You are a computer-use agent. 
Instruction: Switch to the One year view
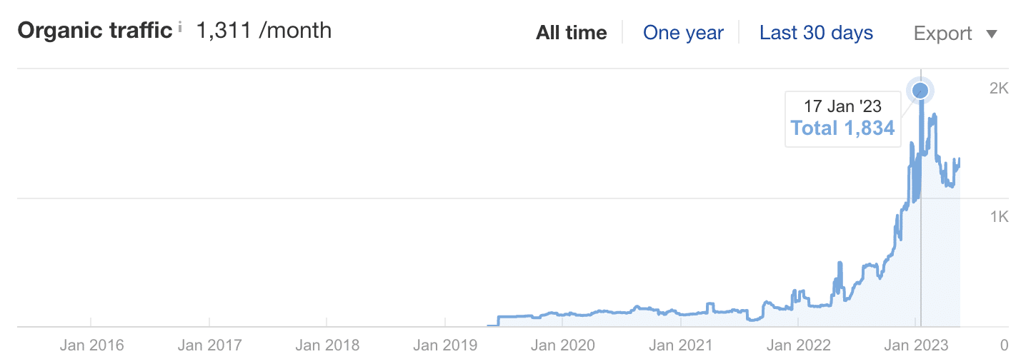(x=683, y=33)
